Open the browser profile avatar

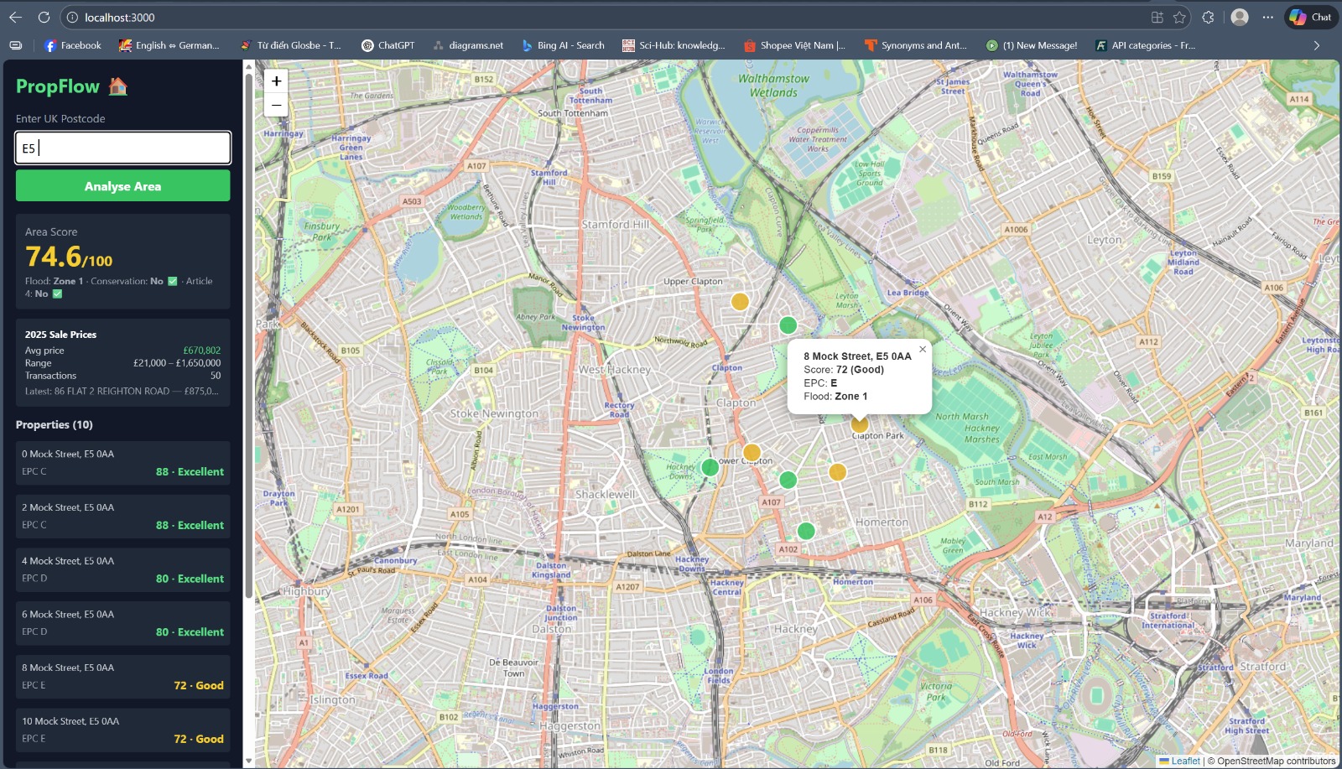pos(1240,17)
